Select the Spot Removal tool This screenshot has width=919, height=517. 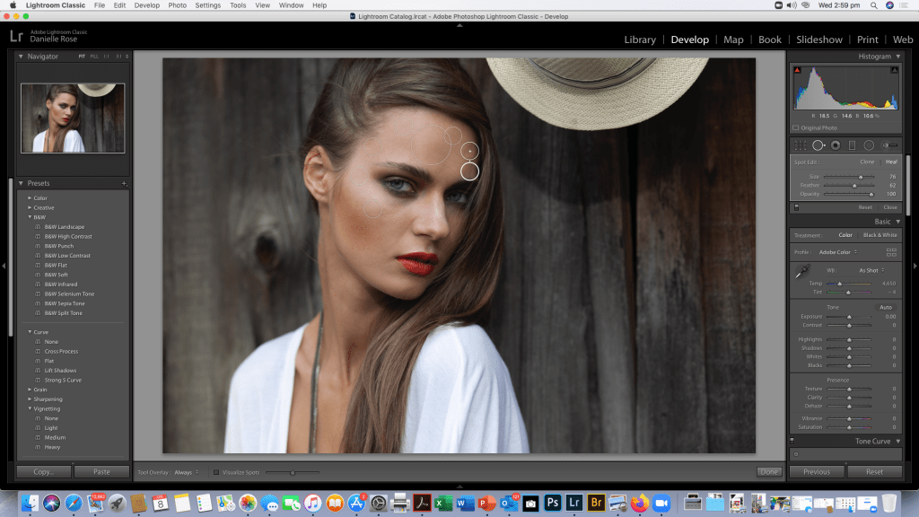point(818,145)
